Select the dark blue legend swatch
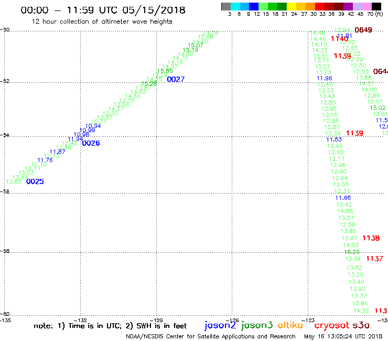This screenshot has width=388, height=341. click(x=254, y=6)
